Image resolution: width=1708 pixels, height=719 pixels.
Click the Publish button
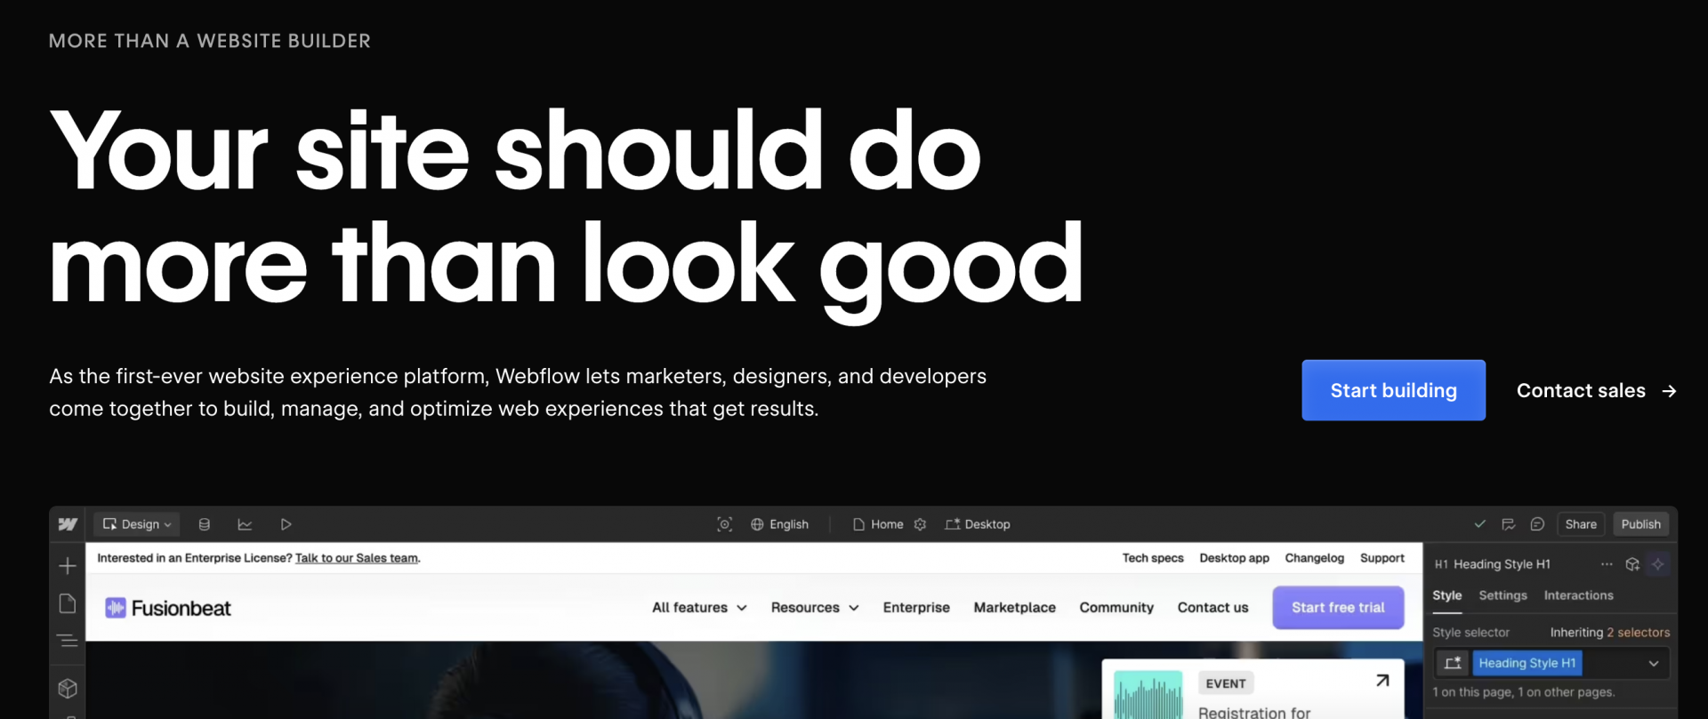click(1640, 524)
